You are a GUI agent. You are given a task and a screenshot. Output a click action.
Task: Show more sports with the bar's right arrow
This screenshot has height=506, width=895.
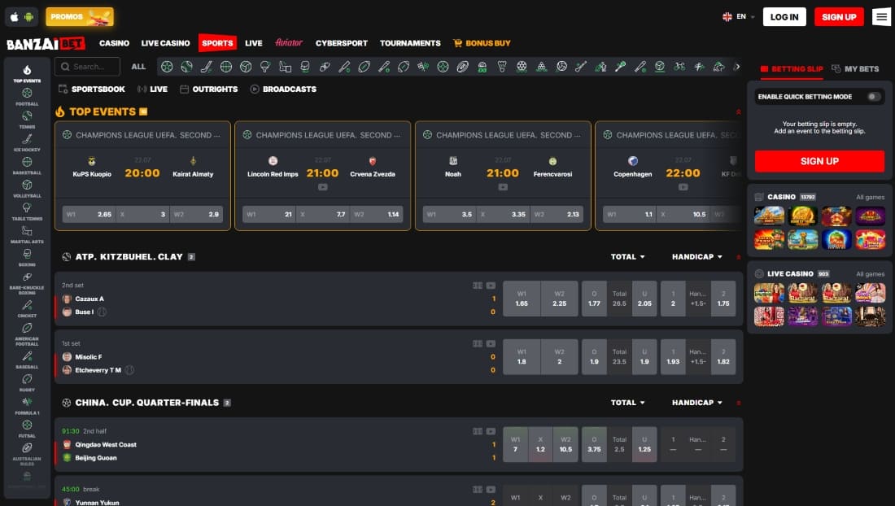click(x=737, y=67)
